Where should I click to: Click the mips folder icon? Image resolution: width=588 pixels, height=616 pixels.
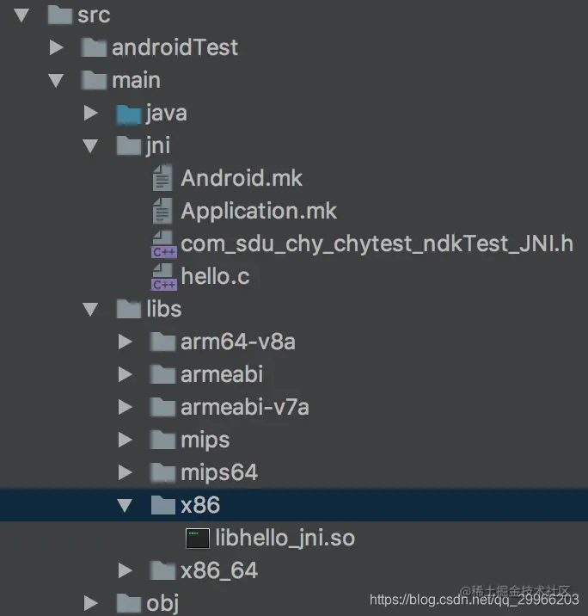click(162, 440)
